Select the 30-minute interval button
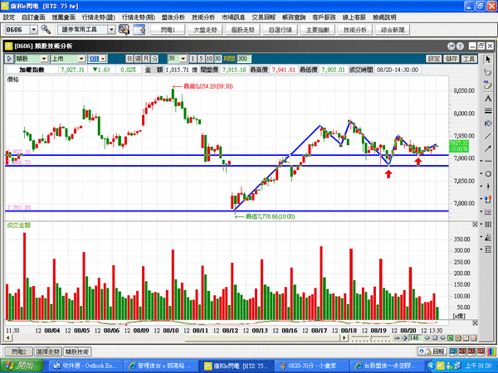 (x=217, y=59)
